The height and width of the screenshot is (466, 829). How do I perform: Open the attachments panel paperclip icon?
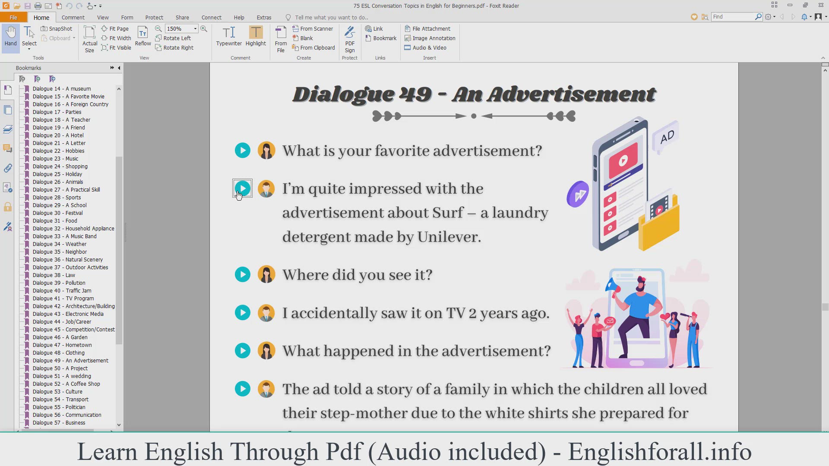pos(8,168)
